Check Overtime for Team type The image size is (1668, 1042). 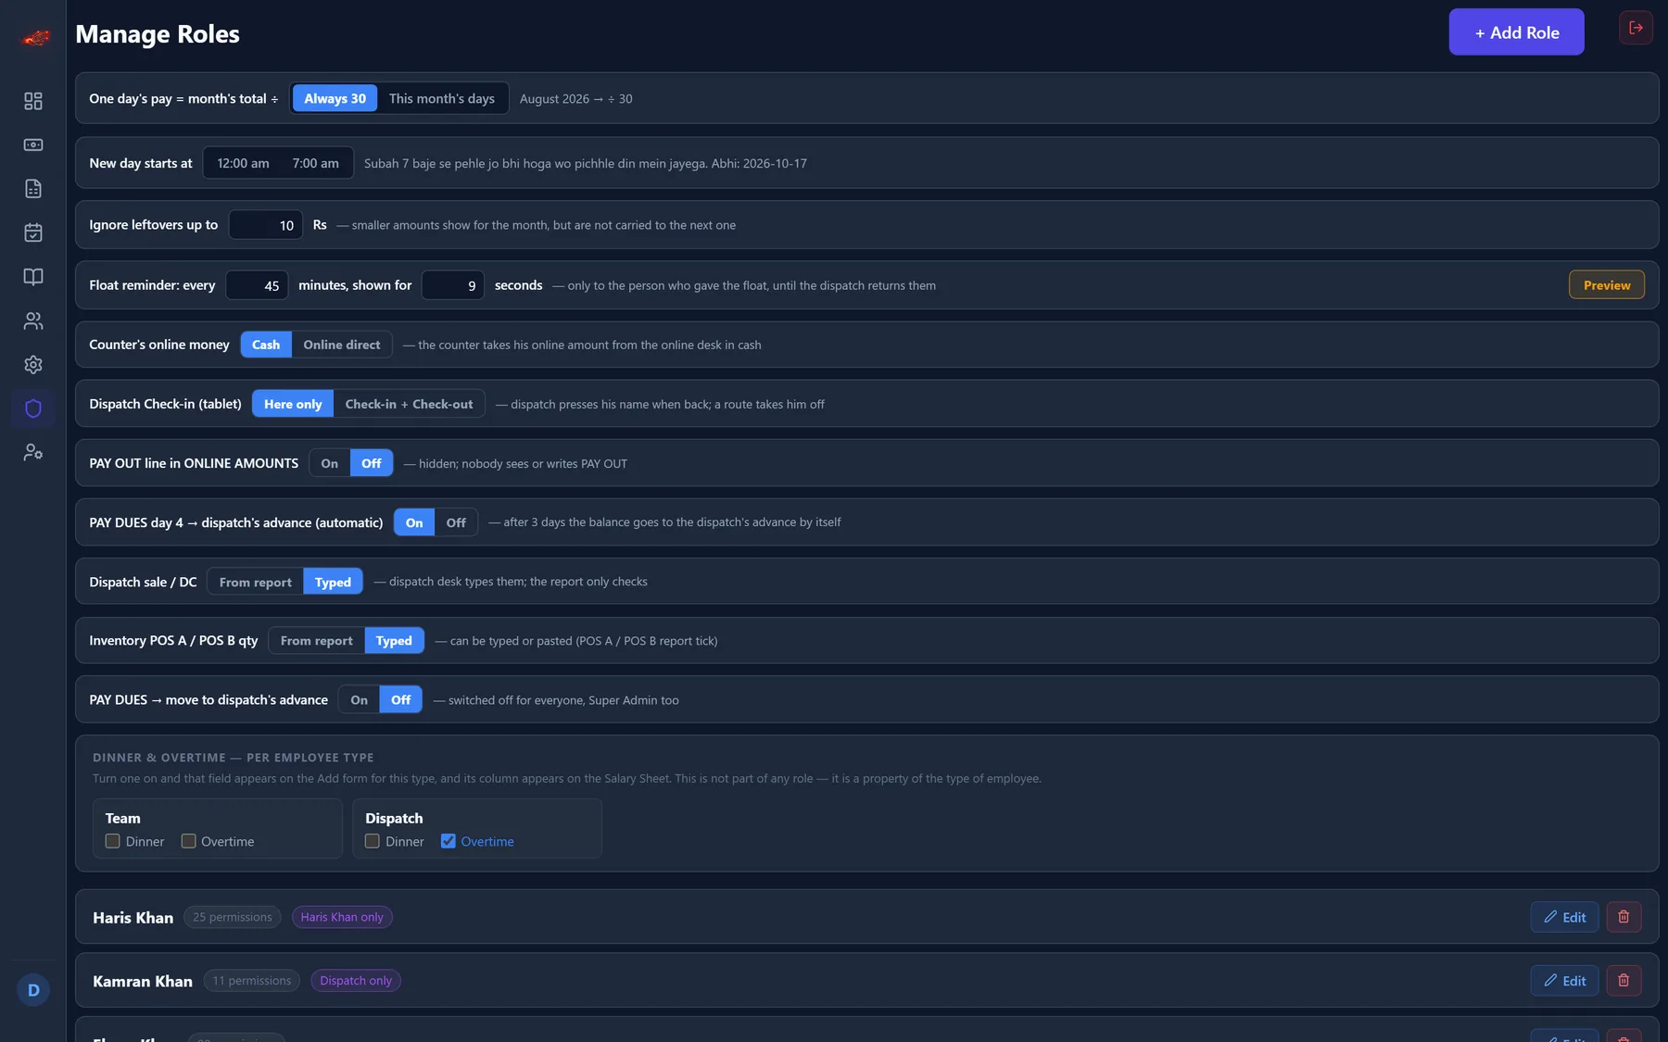pos(189,841)
